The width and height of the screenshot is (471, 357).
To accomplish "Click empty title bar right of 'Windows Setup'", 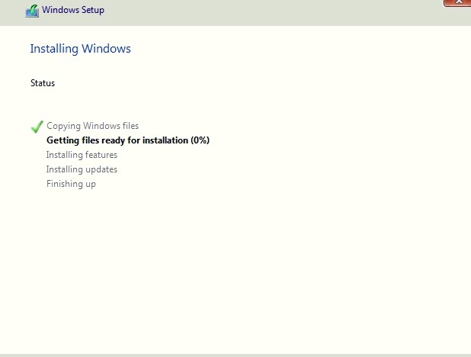I will click(x=267, y=11).
